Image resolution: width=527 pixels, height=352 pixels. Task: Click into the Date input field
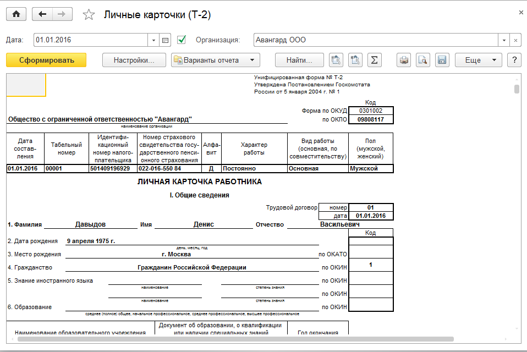click(91, 40)
